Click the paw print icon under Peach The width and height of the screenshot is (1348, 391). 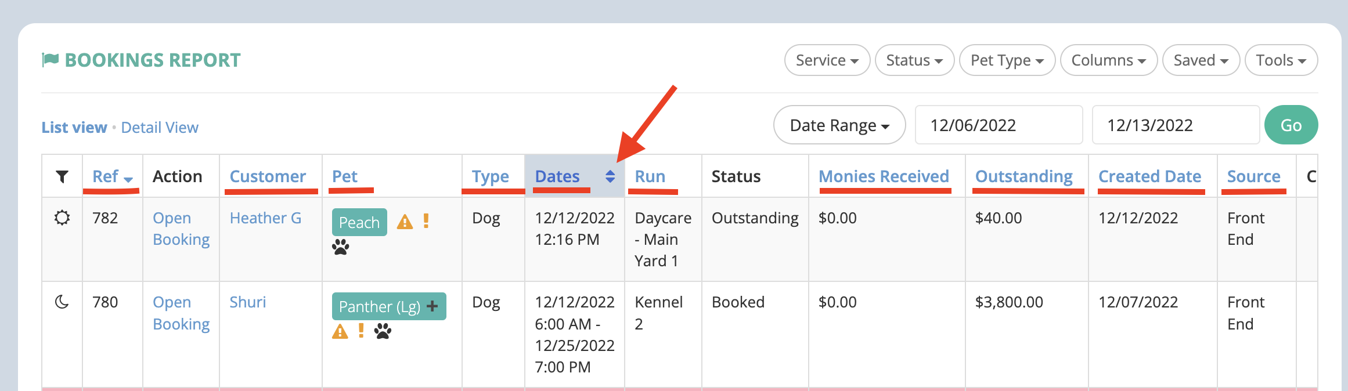click(341, 248)
